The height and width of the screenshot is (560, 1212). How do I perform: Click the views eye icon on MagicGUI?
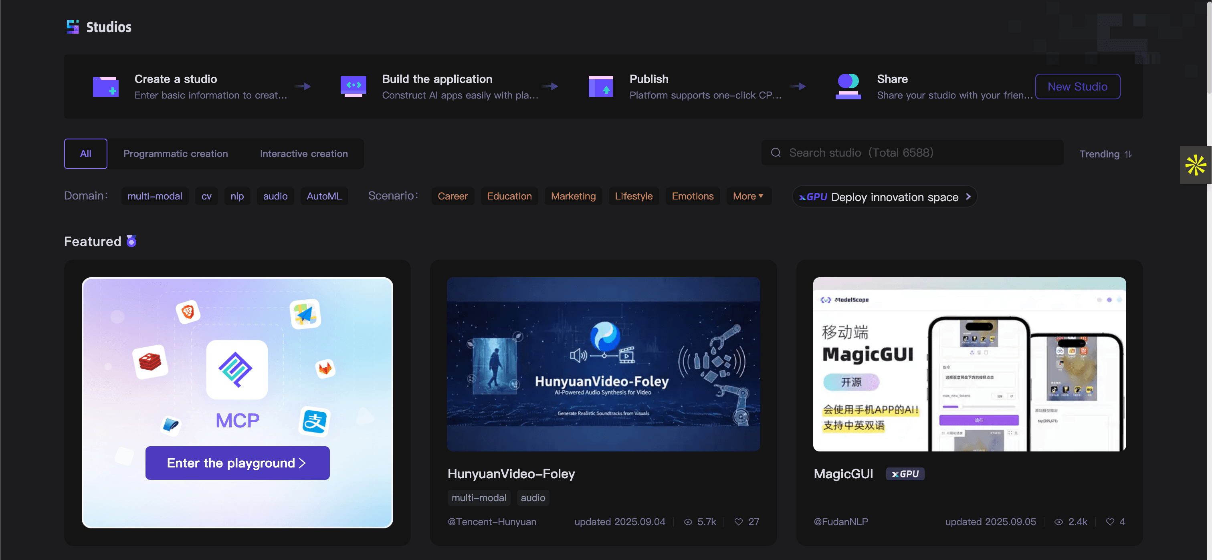[1058, 522]
